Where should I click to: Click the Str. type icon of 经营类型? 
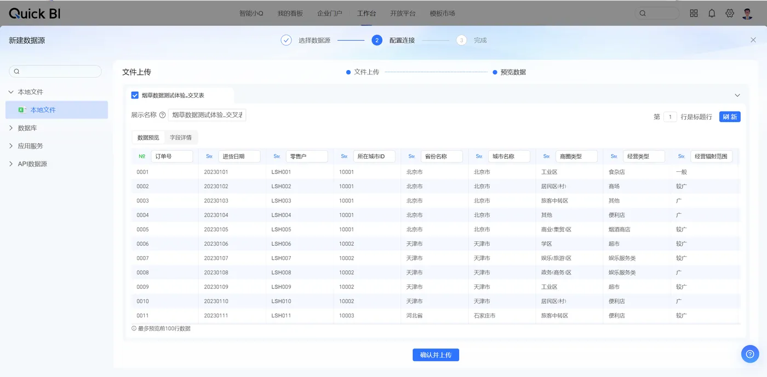[614, 156]
